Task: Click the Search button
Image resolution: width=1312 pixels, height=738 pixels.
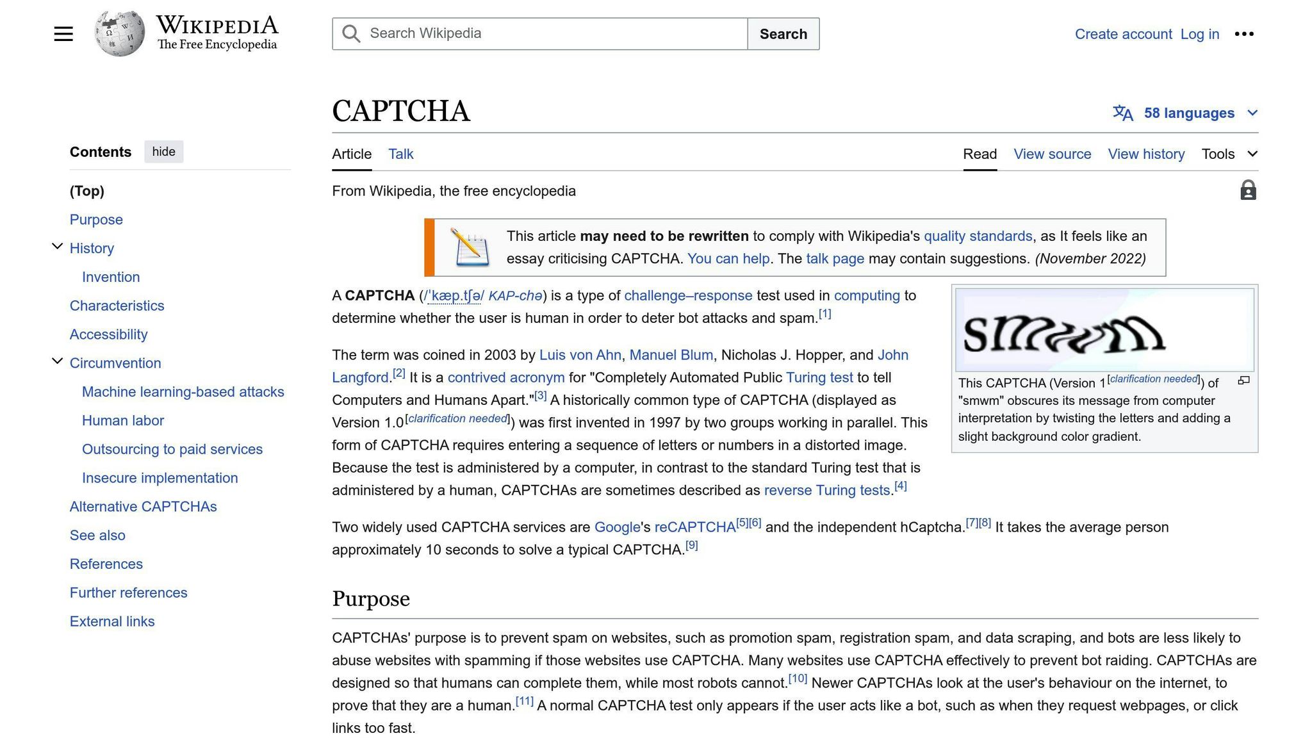Action: pyautogui.click(x=783, y=34)
